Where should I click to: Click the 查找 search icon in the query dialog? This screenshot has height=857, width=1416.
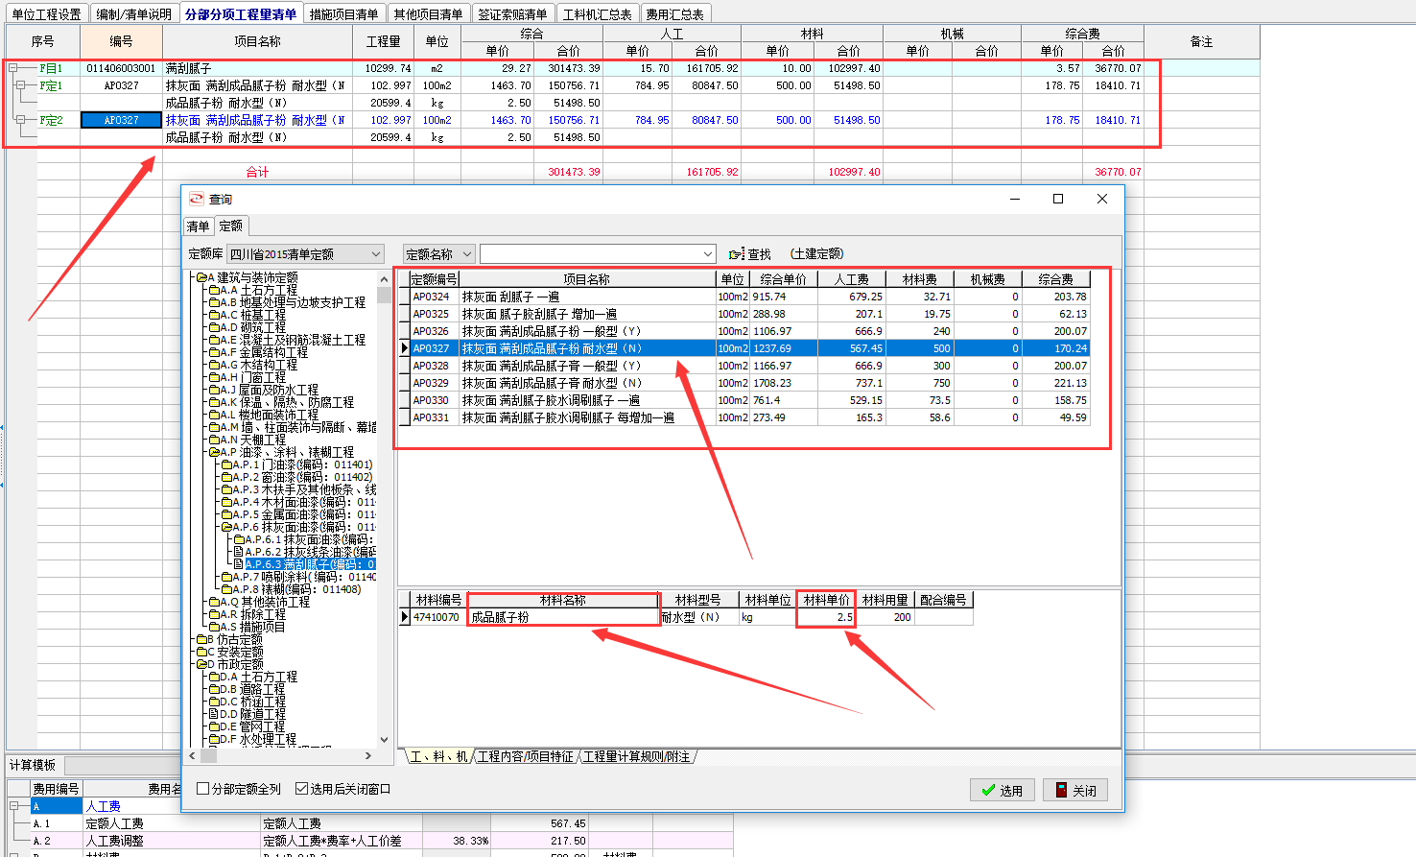pos(736,254)
